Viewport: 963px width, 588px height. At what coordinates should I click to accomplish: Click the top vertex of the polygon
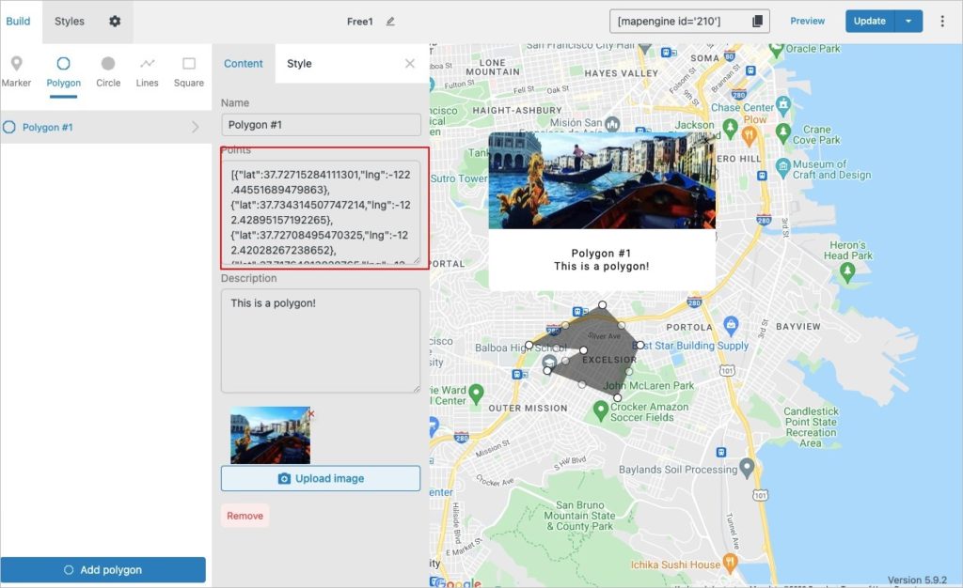(603, 304)
